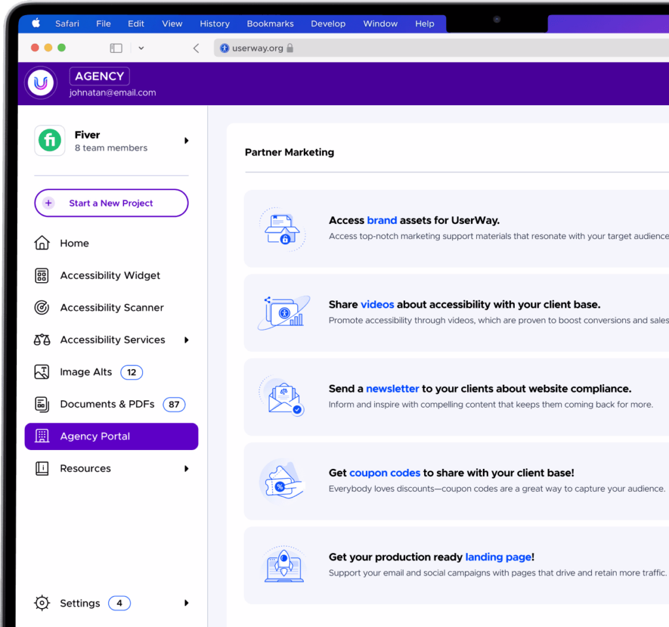Screen dimensions: 669x627
Task: Click the Settings gear icon
Action: pyautogui.click(x=42, y=603)
